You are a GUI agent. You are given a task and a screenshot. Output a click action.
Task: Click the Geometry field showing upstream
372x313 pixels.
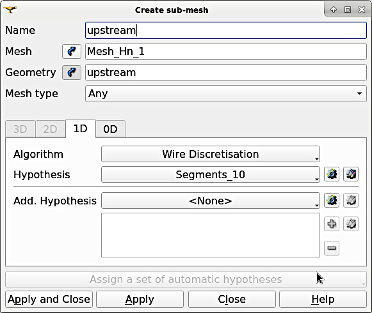(x=226, y=72)
